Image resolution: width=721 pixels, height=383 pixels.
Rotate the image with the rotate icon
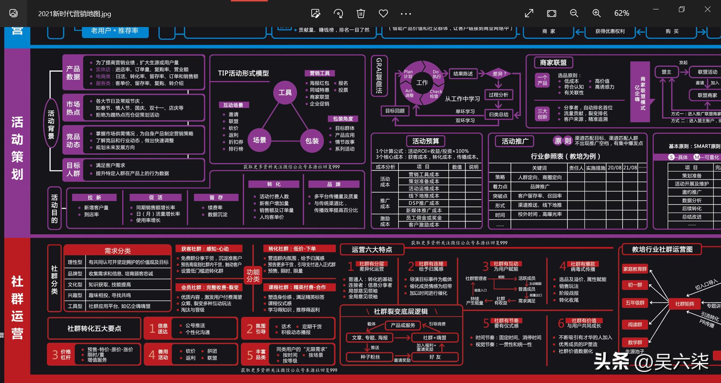338,14
